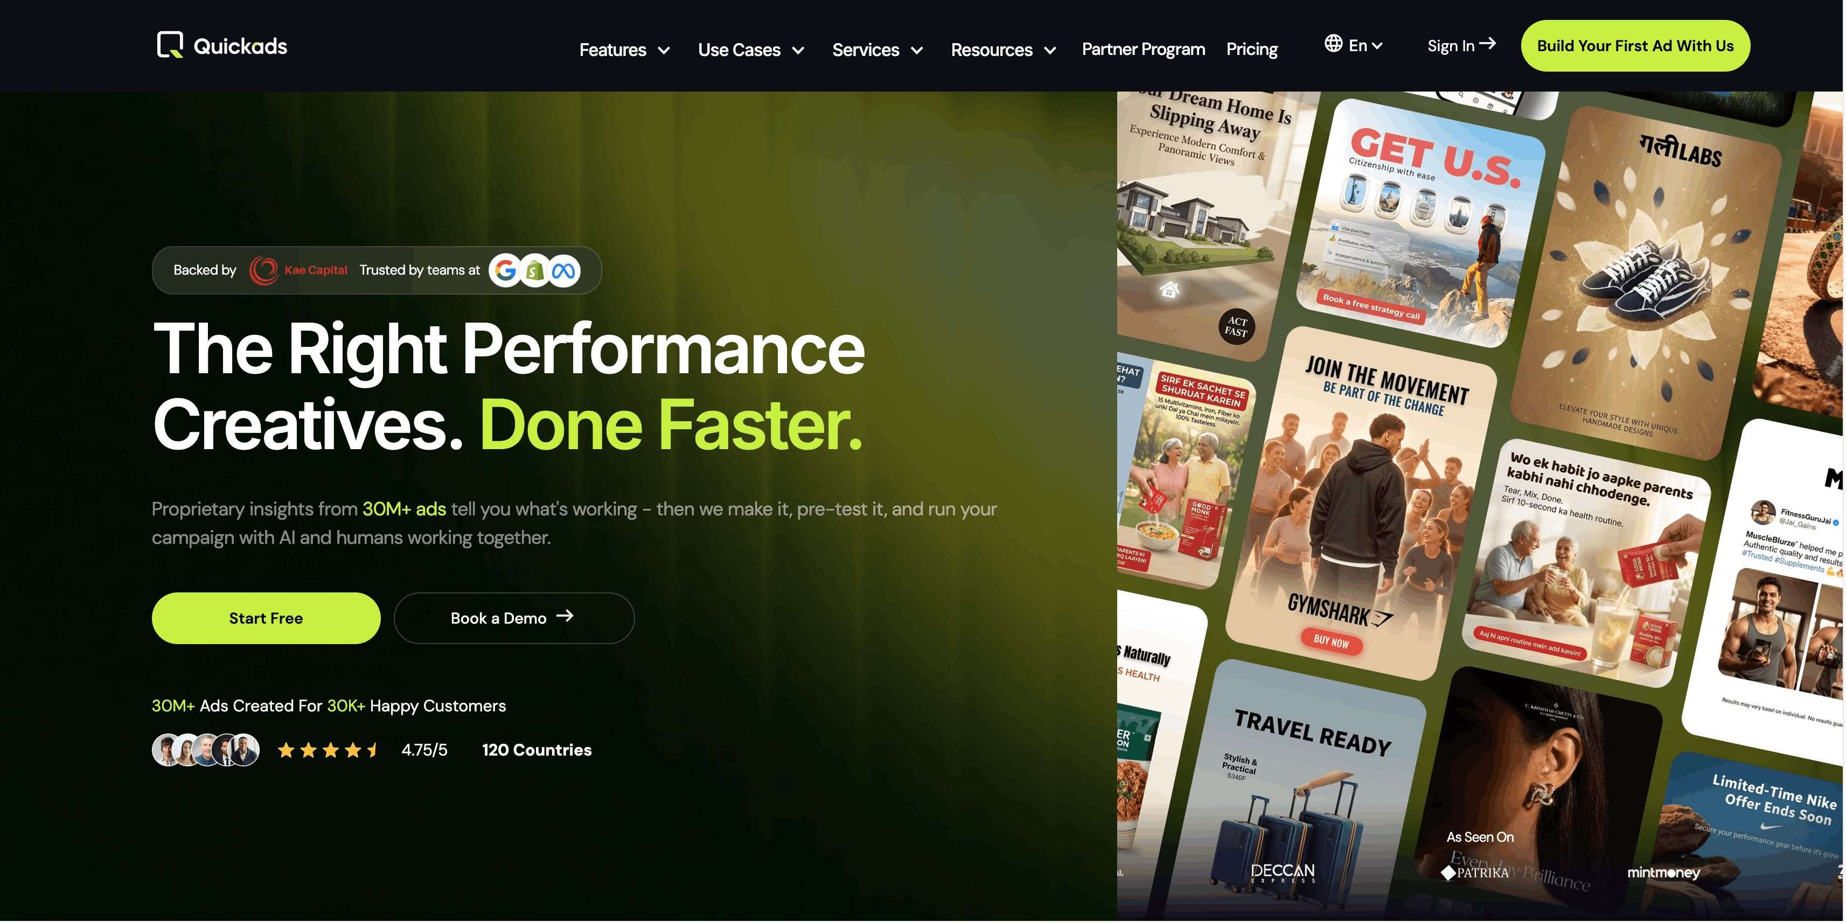Click the 'Done Faster.' headline text
Viewport: 1846px width, 922px height.
pyautogui.click(x=671, y=425)
